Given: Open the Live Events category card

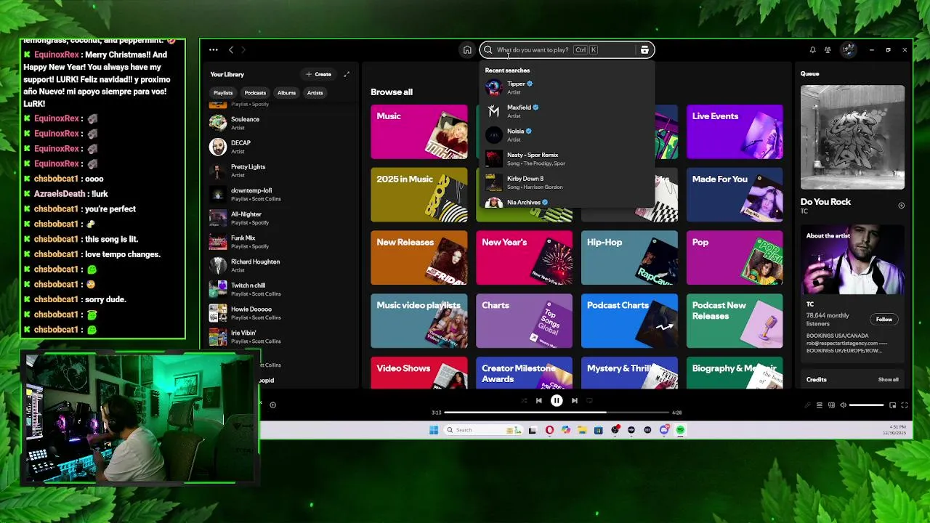Looking at the screenshot, I should coord(735,132).
